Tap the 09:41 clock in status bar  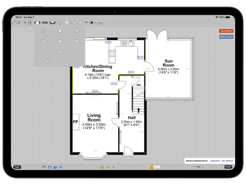[x=19, y=17]
